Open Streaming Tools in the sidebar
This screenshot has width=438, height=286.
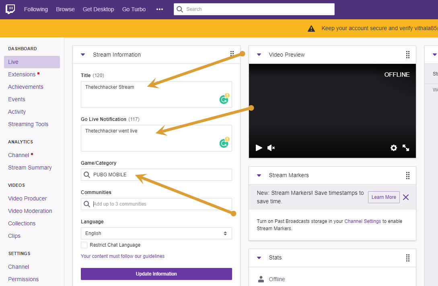(x=28, y=124)
